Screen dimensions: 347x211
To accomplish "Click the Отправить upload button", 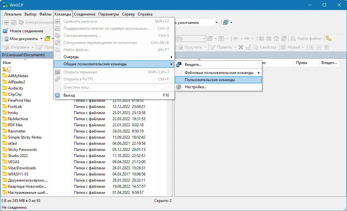I will [x=17, y=47].
